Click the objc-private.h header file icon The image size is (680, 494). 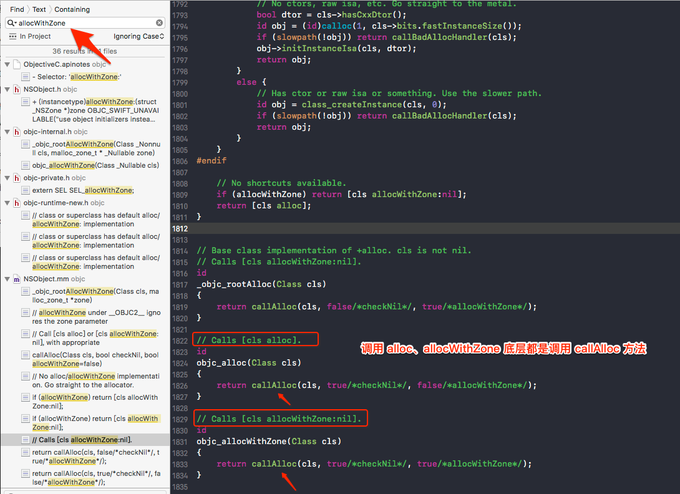[x=17, y=178]
